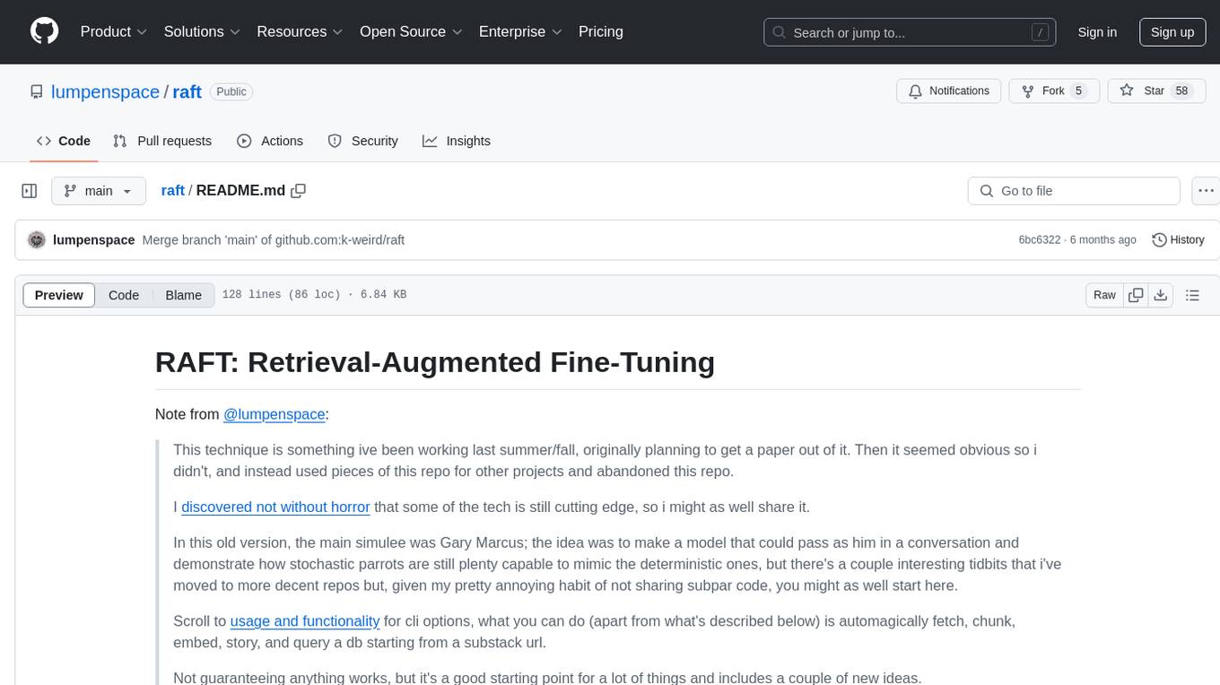Open the raft repository link in header
The image size is (1220, 685).
187,91
